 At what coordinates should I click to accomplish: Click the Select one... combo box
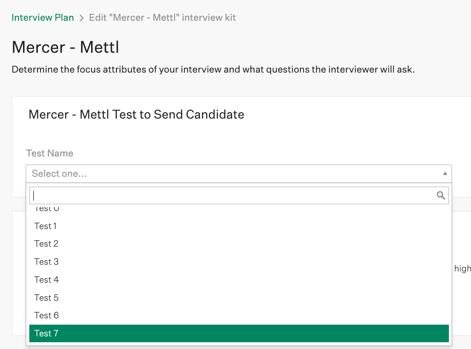239,174
